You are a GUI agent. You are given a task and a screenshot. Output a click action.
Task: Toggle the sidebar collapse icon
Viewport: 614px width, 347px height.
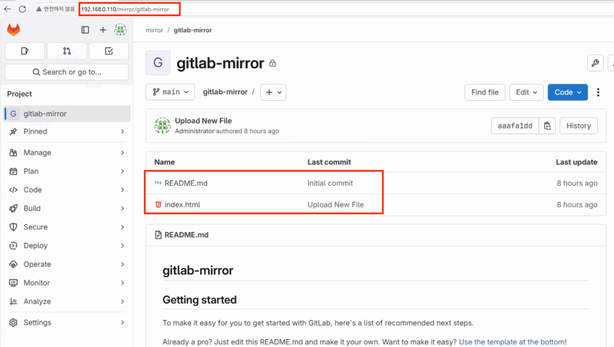click(85, 30)
